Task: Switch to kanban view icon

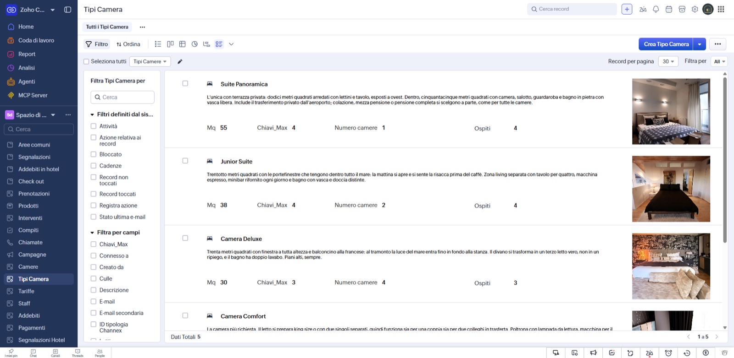Action: (x=170, y=44)
